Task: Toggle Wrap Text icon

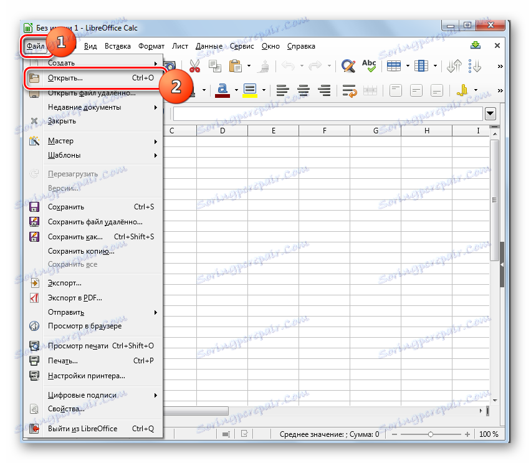Action: 350,91
